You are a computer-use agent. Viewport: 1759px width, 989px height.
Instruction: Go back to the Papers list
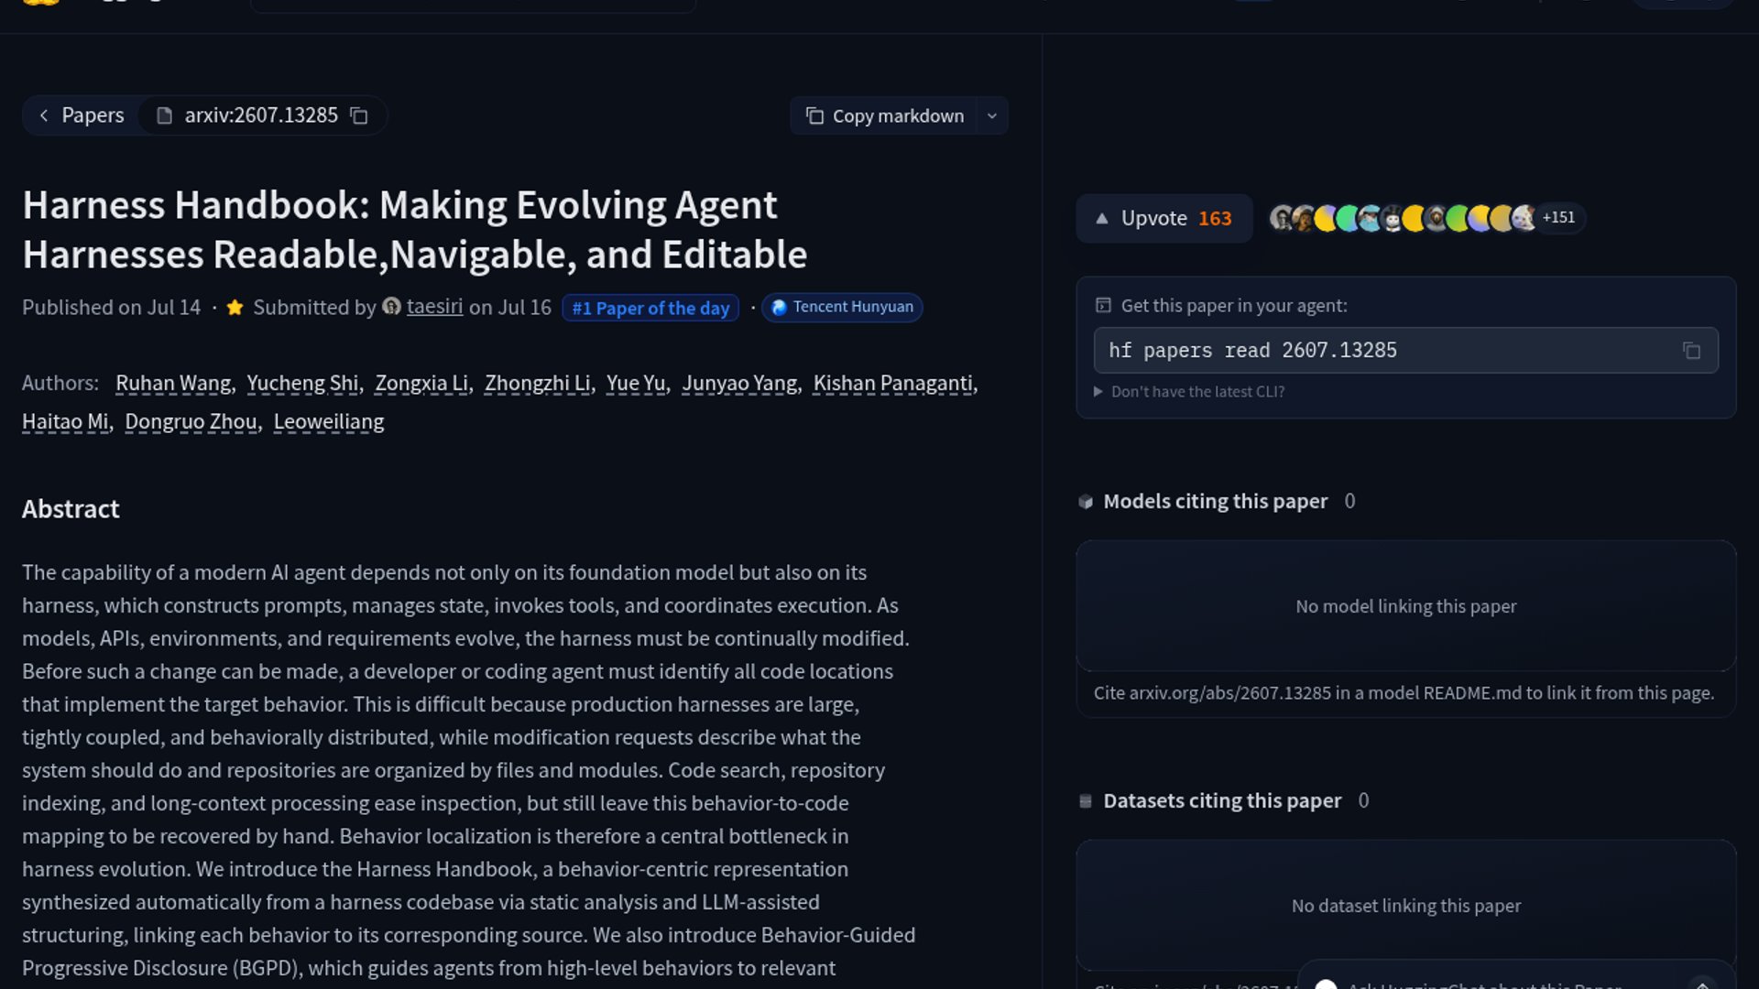tap(81, 115)
